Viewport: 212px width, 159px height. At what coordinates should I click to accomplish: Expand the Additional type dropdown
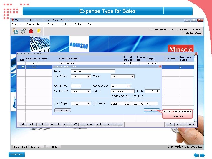132,91
